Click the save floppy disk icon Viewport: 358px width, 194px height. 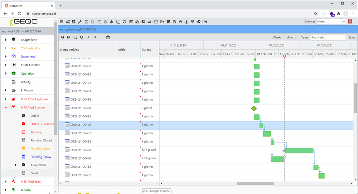coord(87,22)
